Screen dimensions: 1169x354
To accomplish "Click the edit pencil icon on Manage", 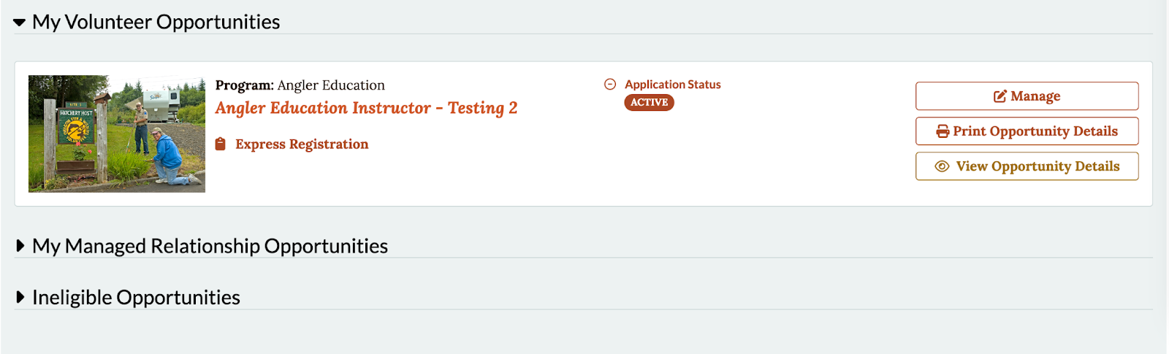I will tap(999, 96).
